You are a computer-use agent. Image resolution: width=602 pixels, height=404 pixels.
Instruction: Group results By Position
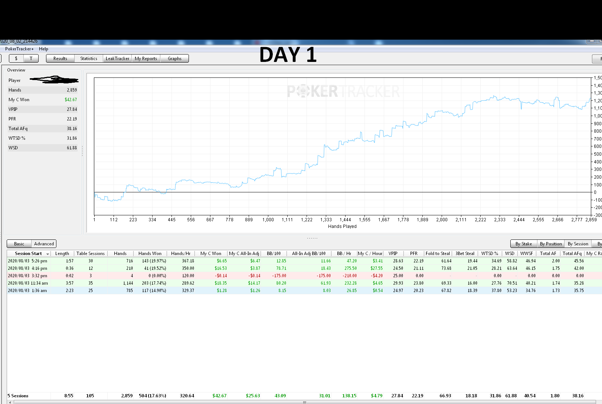pos(551,244)
